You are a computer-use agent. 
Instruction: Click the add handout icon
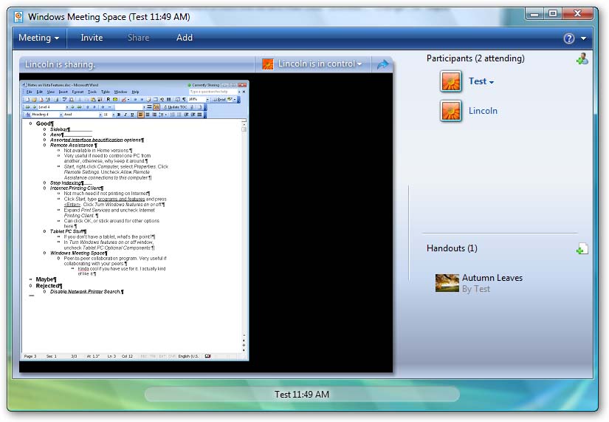pyautogui.click(x=582, y=249)
